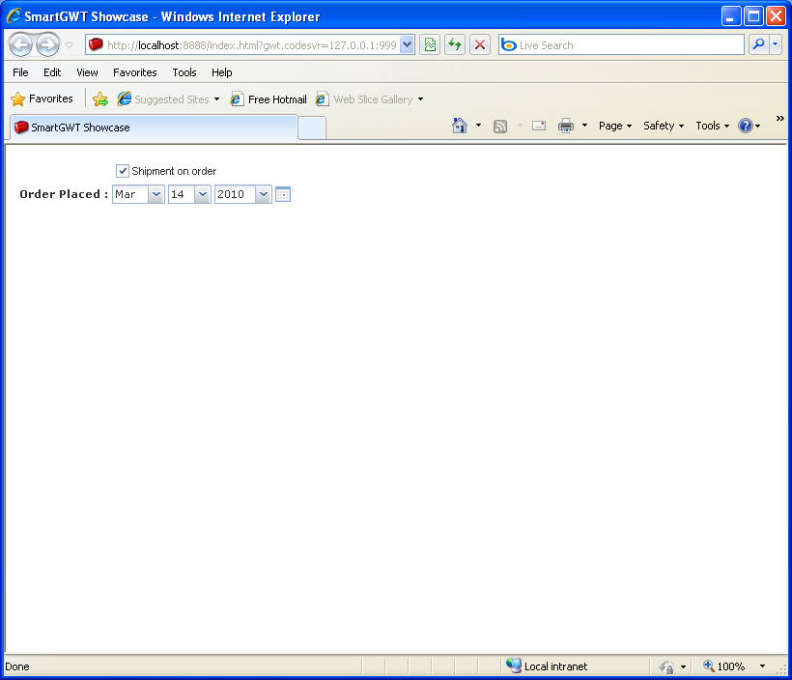Click the Read Mail icon
This screenshot has width=792, height=680.
coord(539,126)
